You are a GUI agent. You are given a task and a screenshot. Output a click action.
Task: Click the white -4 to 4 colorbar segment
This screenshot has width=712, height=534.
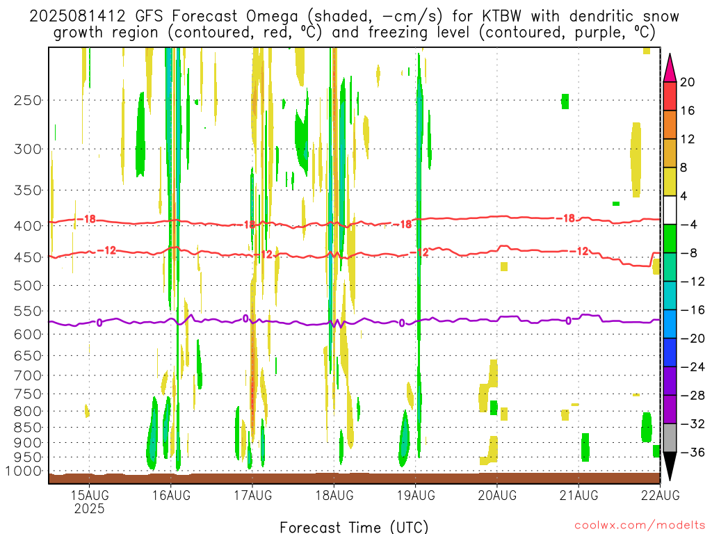[670, 210]
